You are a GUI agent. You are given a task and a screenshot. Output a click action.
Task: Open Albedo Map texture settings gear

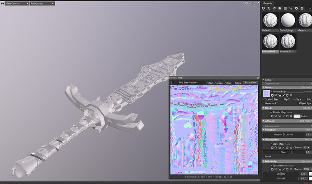(x=272, y=116)
